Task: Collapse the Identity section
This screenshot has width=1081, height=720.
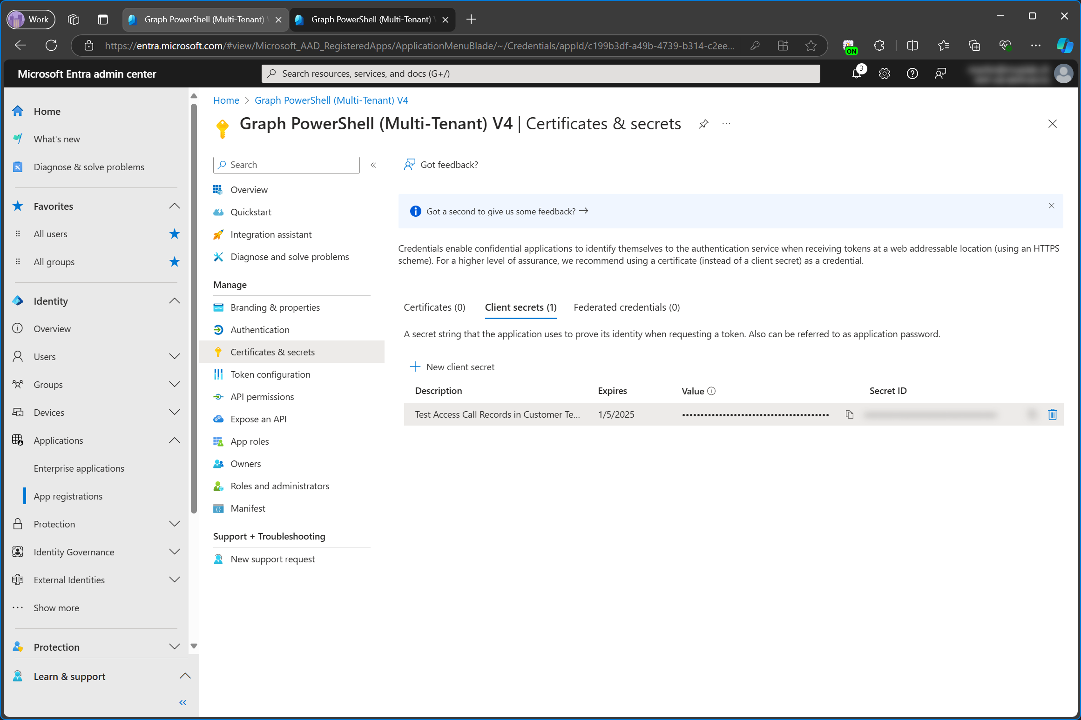Action: pyautogui.click(x=175, y=301)
